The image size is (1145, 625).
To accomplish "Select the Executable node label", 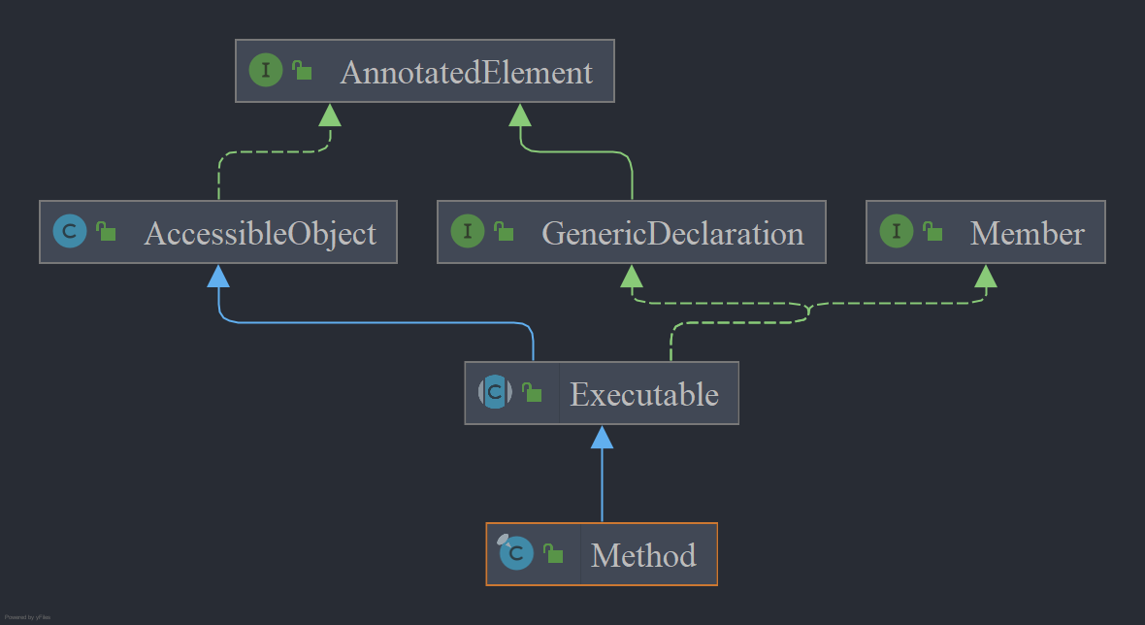I will [645, 394].
